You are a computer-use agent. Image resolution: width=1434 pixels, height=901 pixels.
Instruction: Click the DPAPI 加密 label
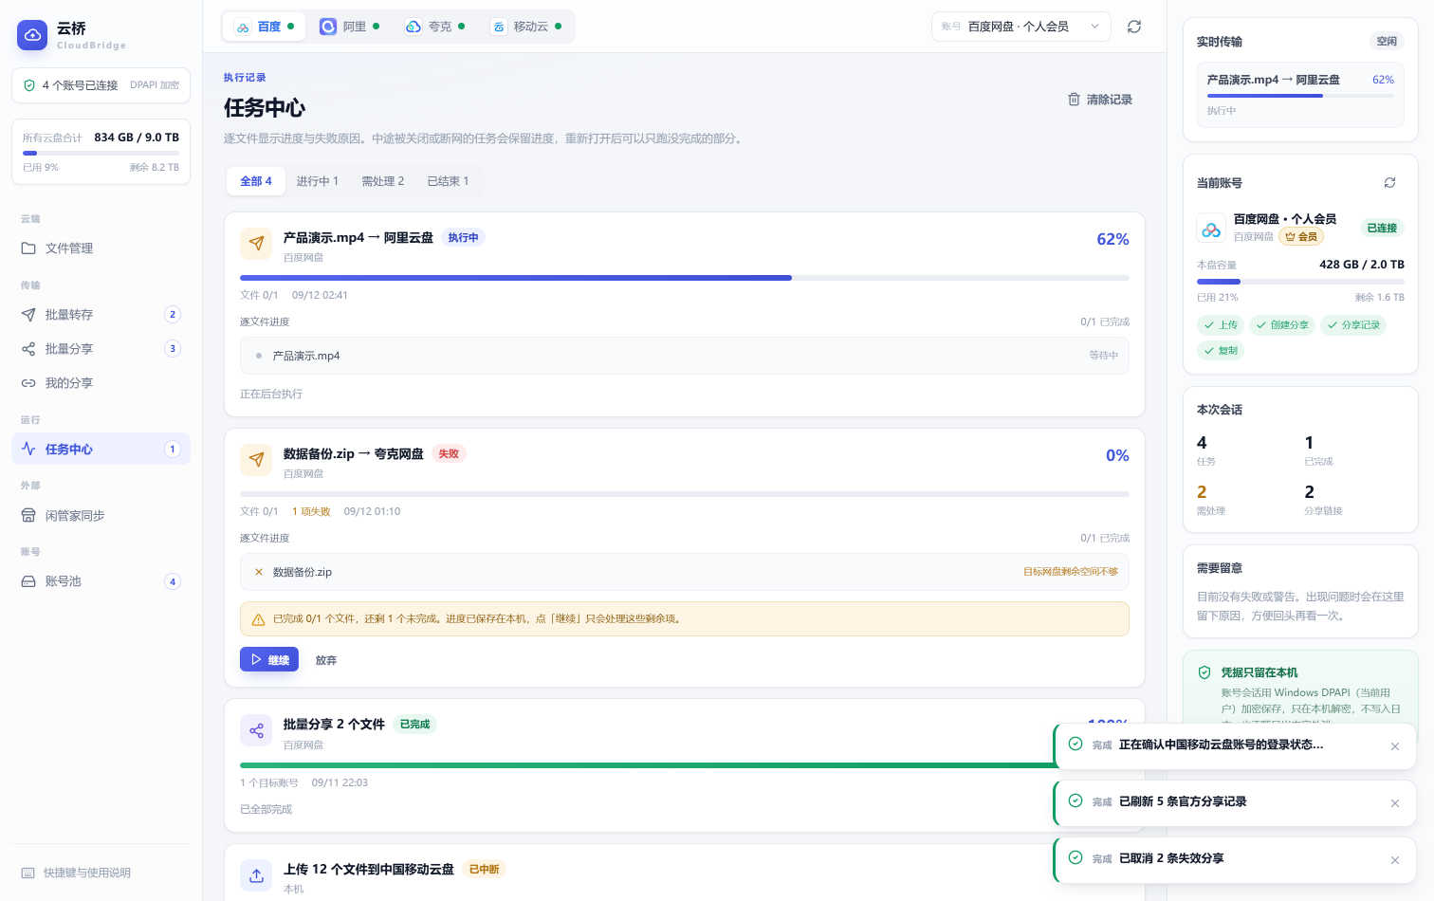155,85
